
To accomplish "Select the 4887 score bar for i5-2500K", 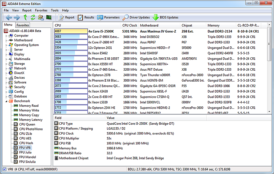I will pyautogui.click(x=71, y=31).
